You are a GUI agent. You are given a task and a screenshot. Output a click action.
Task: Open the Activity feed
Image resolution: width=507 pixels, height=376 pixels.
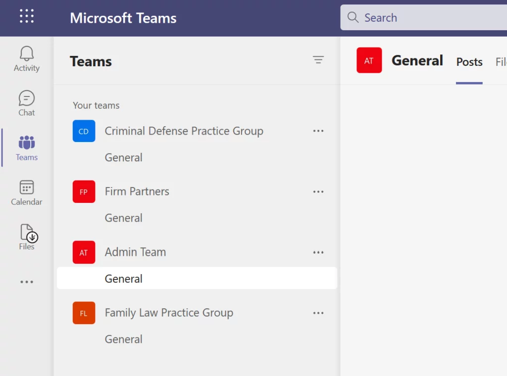pyautogui.click(x=26, y=59)
